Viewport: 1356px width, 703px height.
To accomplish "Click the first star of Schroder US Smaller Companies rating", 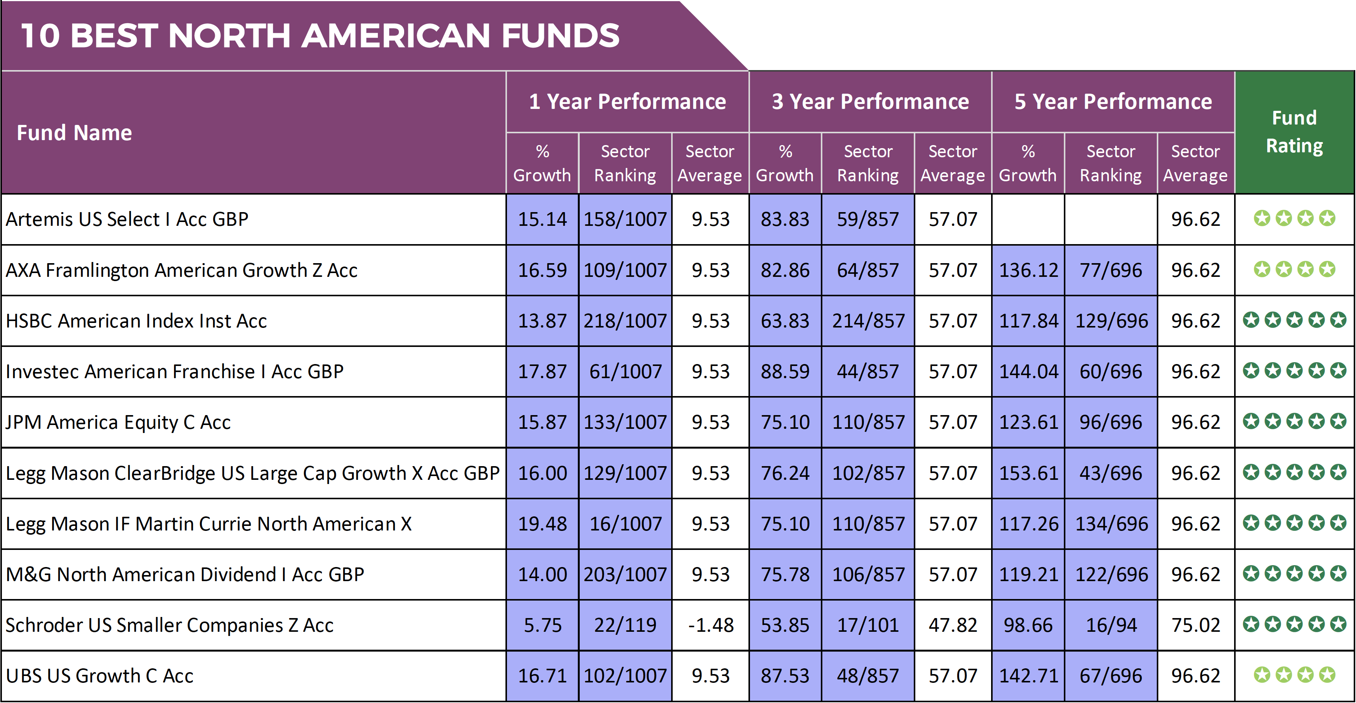I will pos(1251,625).
